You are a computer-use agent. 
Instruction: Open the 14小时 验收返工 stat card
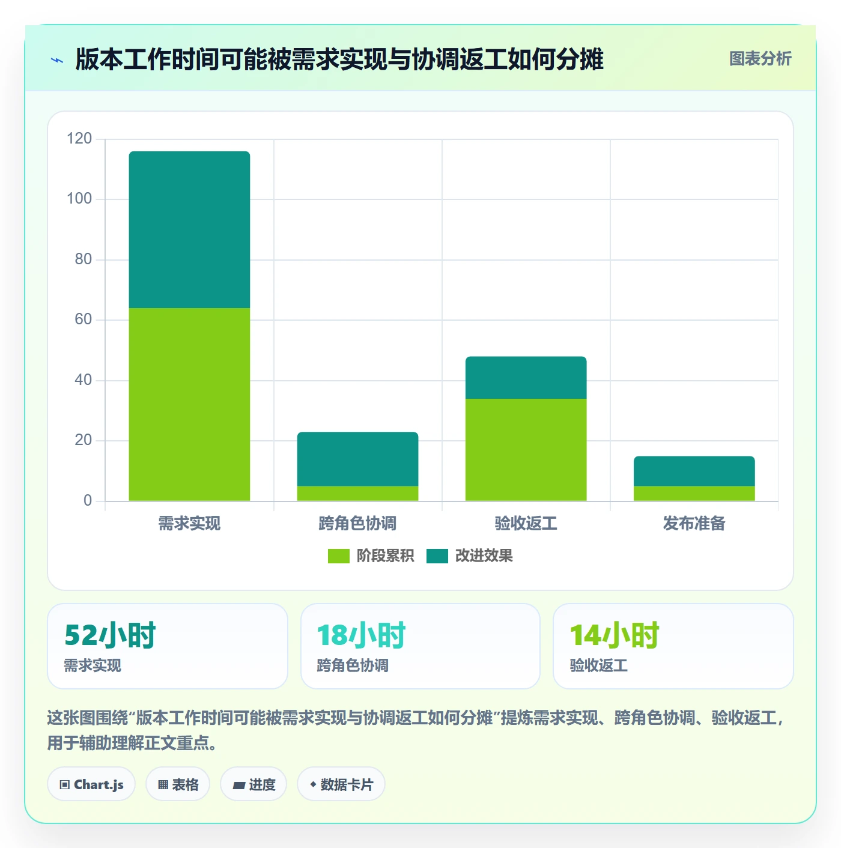coord(673,646)
